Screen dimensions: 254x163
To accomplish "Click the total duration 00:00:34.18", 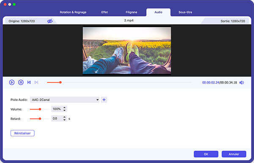I will [229, 82].
